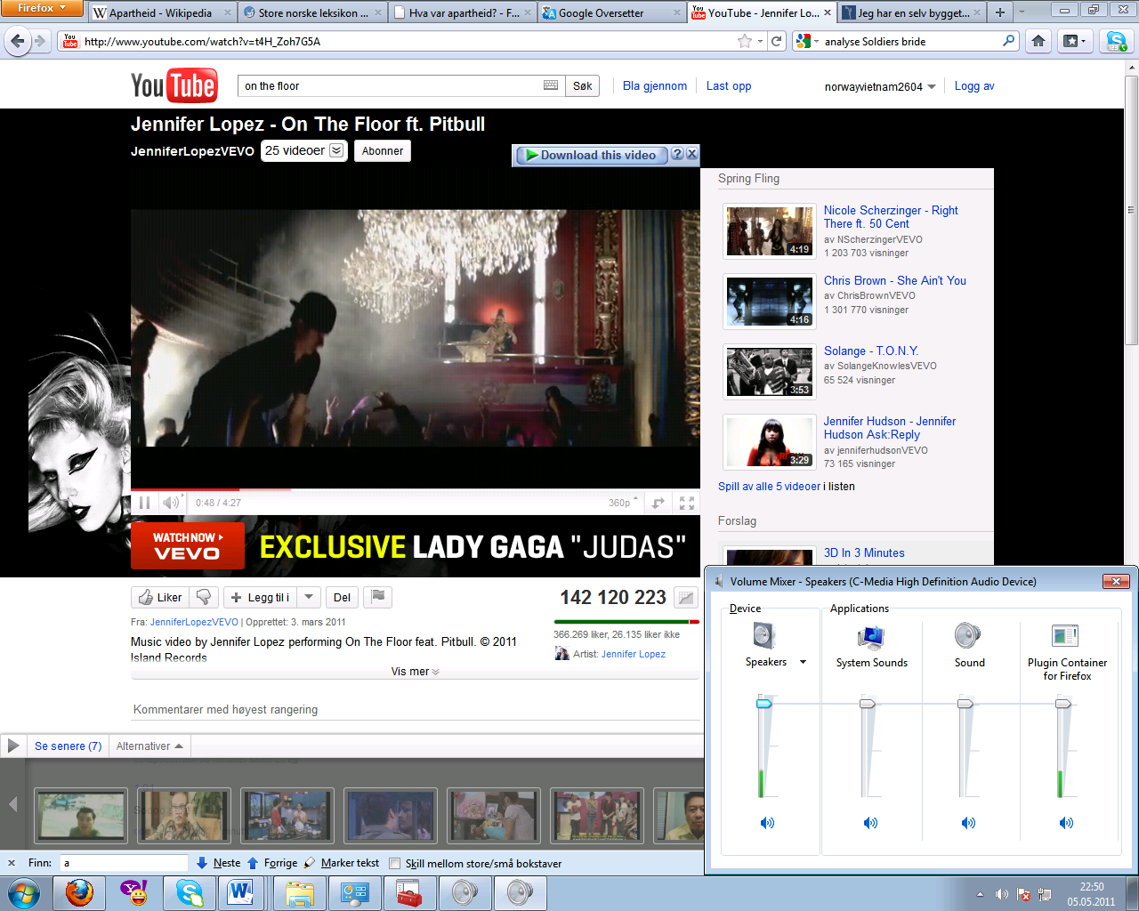Mute Plugin Container for Firefox

coord(1066,823)
